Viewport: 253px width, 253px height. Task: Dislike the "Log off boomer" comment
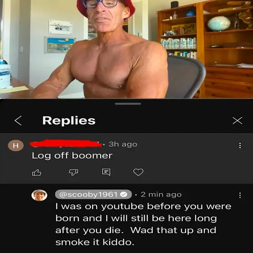pos(73,172)
